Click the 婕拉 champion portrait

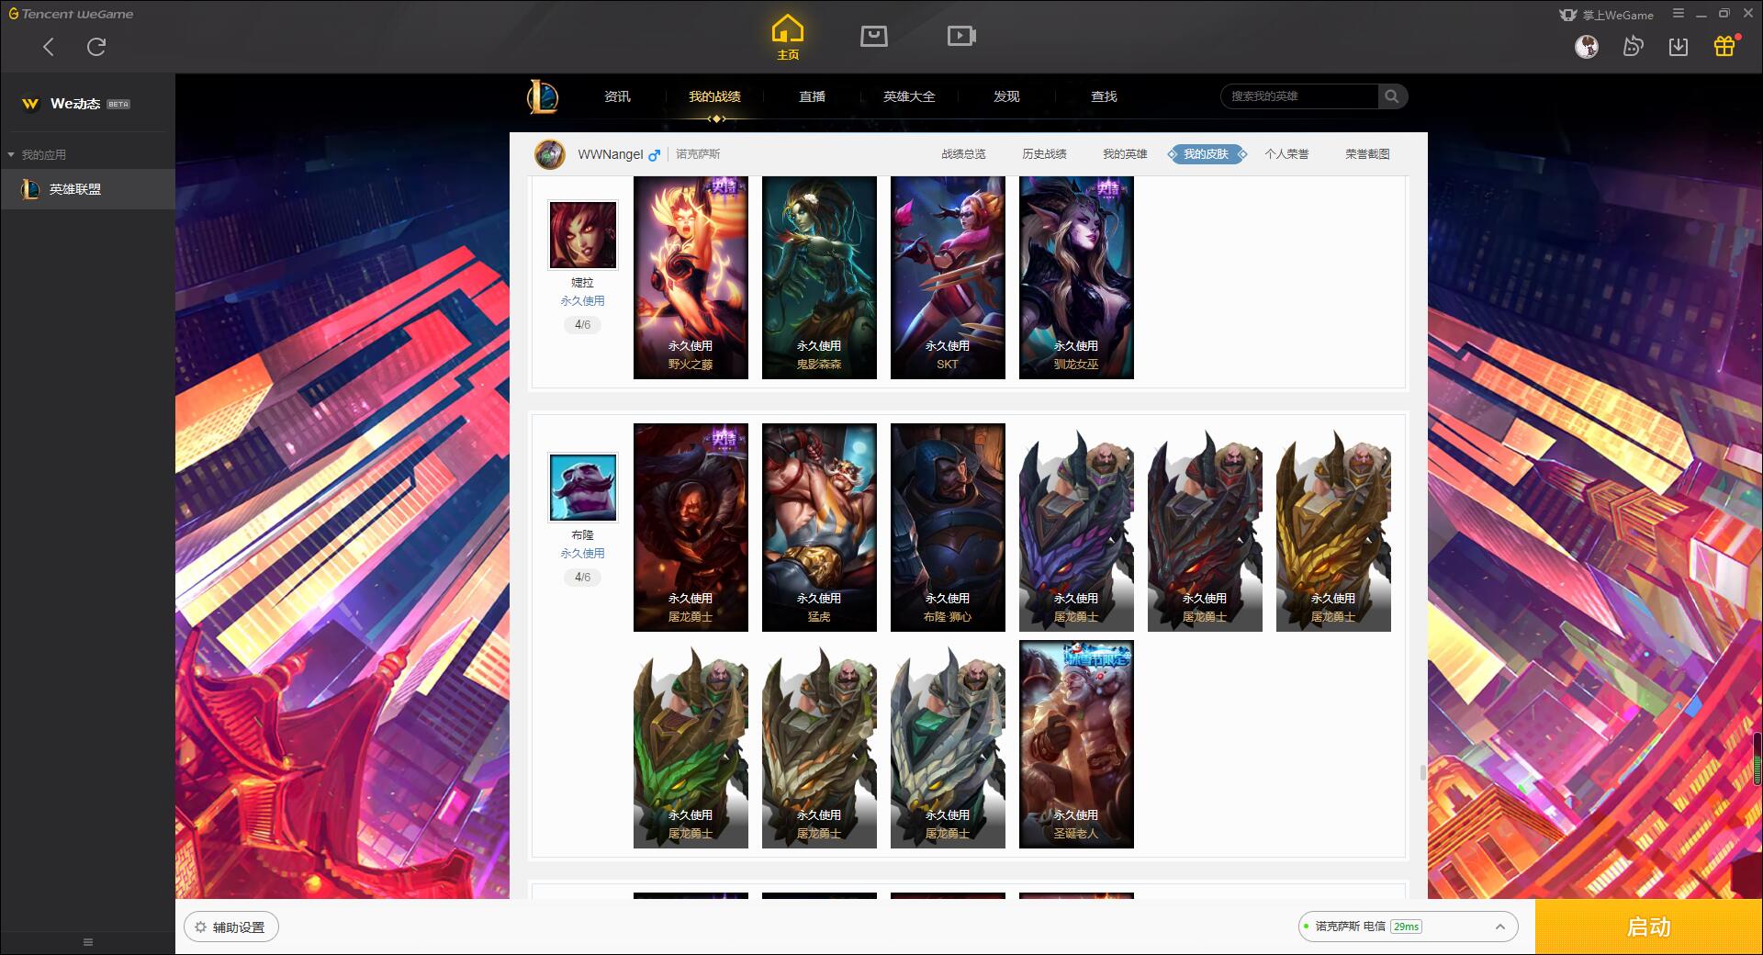pos(582,235)
